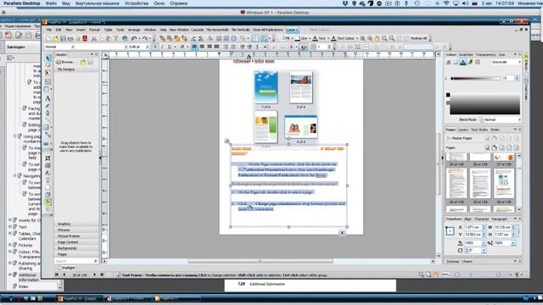
Task: Expand the Master Pages section
Action: pos(449,138)
